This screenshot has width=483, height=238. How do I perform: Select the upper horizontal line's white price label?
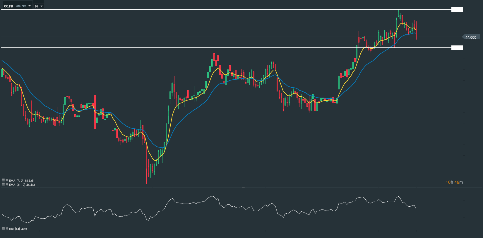click(457, 10)
